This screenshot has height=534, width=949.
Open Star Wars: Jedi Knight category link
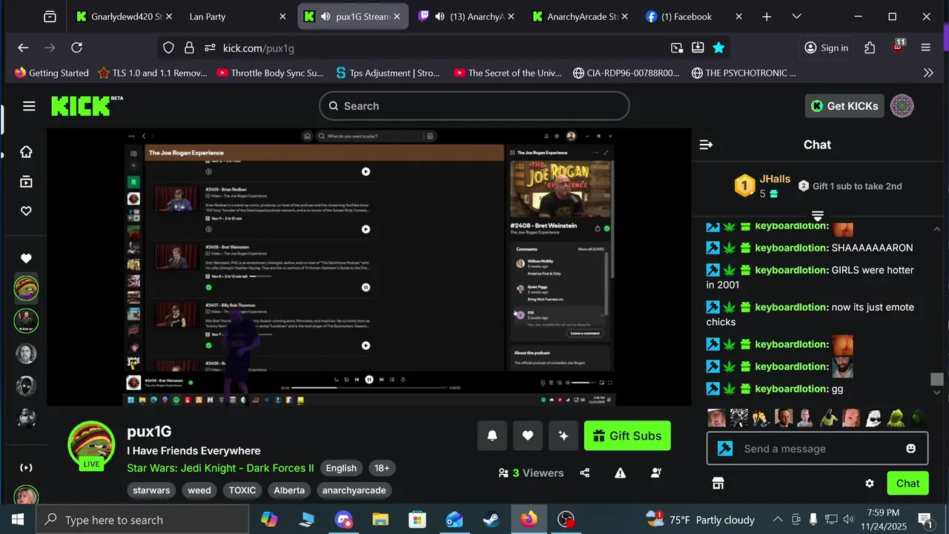pyautogui.click(x=220, y=468)
